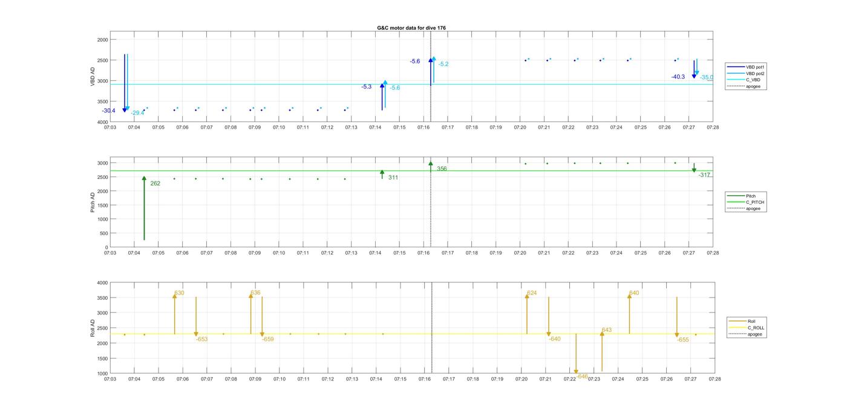Image resolution: width=847 pixels, height=419 pixels.
Task: Click the "Roll AD" y-axis label
Action: (x=93, y=328)
